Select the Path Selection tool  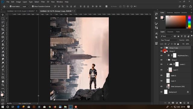click(x=3, y=74)
